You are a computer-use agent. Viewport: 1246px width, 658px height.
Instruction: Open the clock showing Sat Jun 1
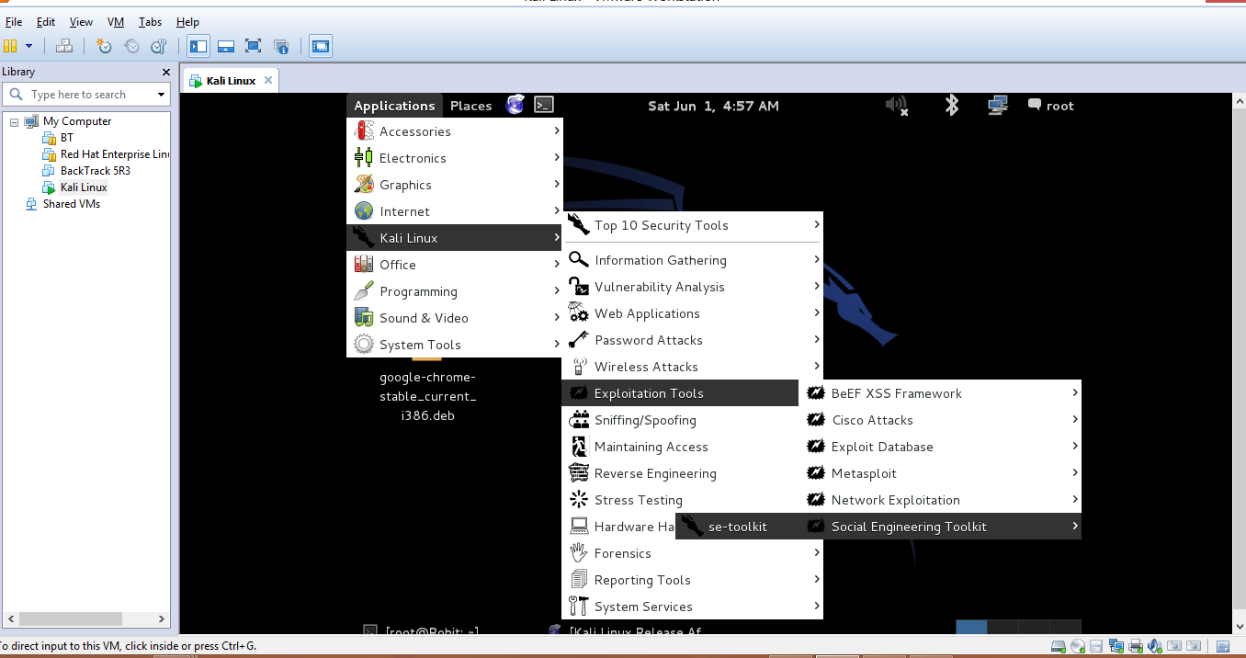point(713,106)
